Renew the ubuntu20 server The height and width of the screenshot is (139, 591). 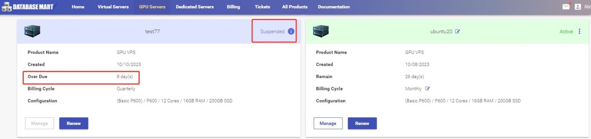[362, 123]
